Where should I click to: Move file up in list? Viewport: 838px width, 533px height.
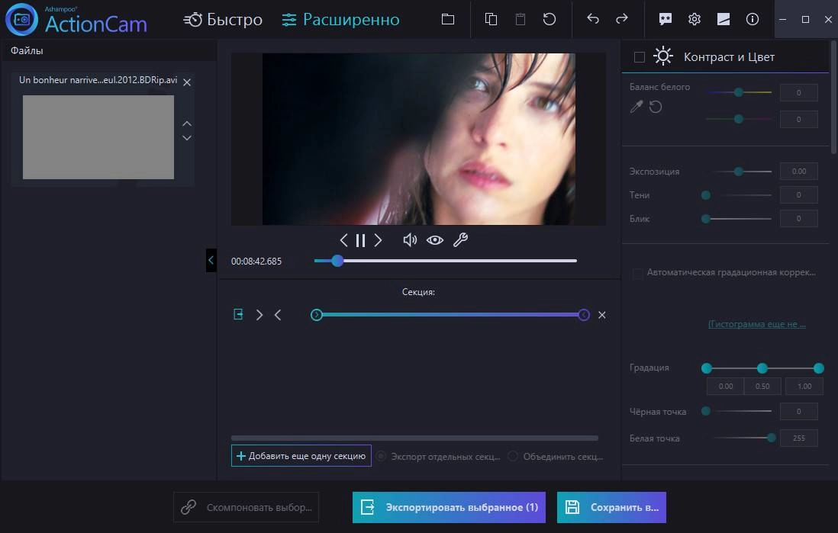[187, 124]
